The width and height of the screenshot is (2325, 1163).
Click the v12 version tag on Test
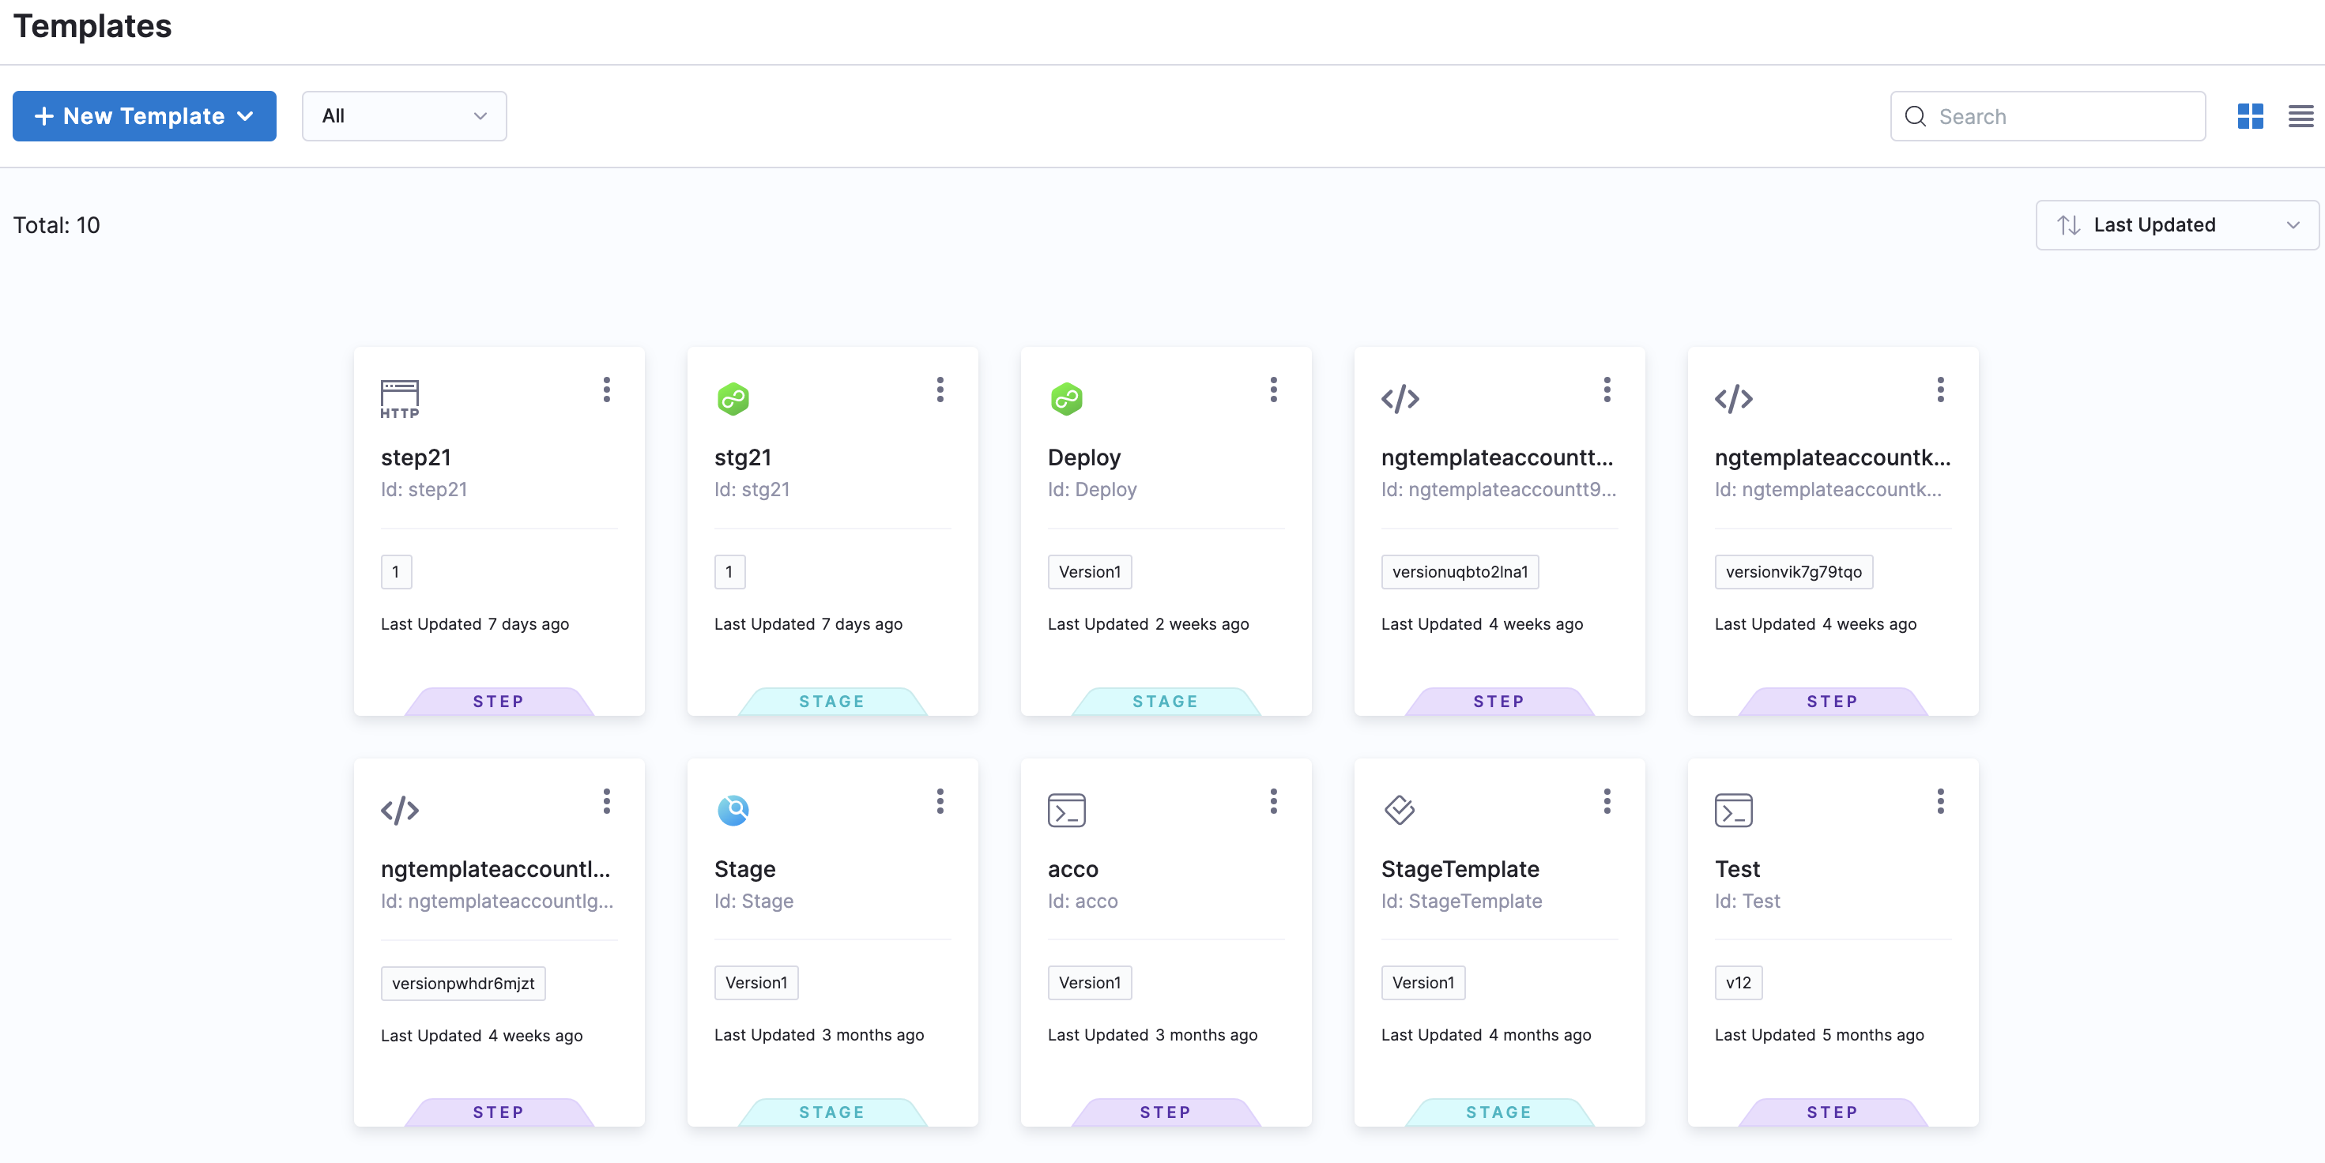click(x=1738, y=983)
